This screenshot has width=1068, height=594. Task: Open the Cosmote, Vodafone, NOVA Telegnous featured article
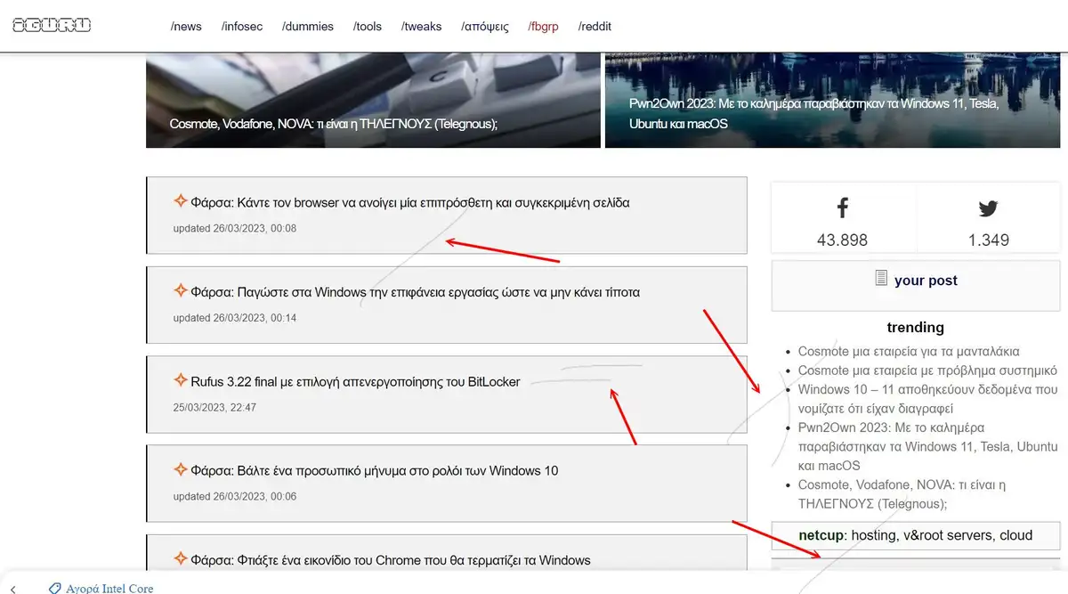[x=371, y=101]
